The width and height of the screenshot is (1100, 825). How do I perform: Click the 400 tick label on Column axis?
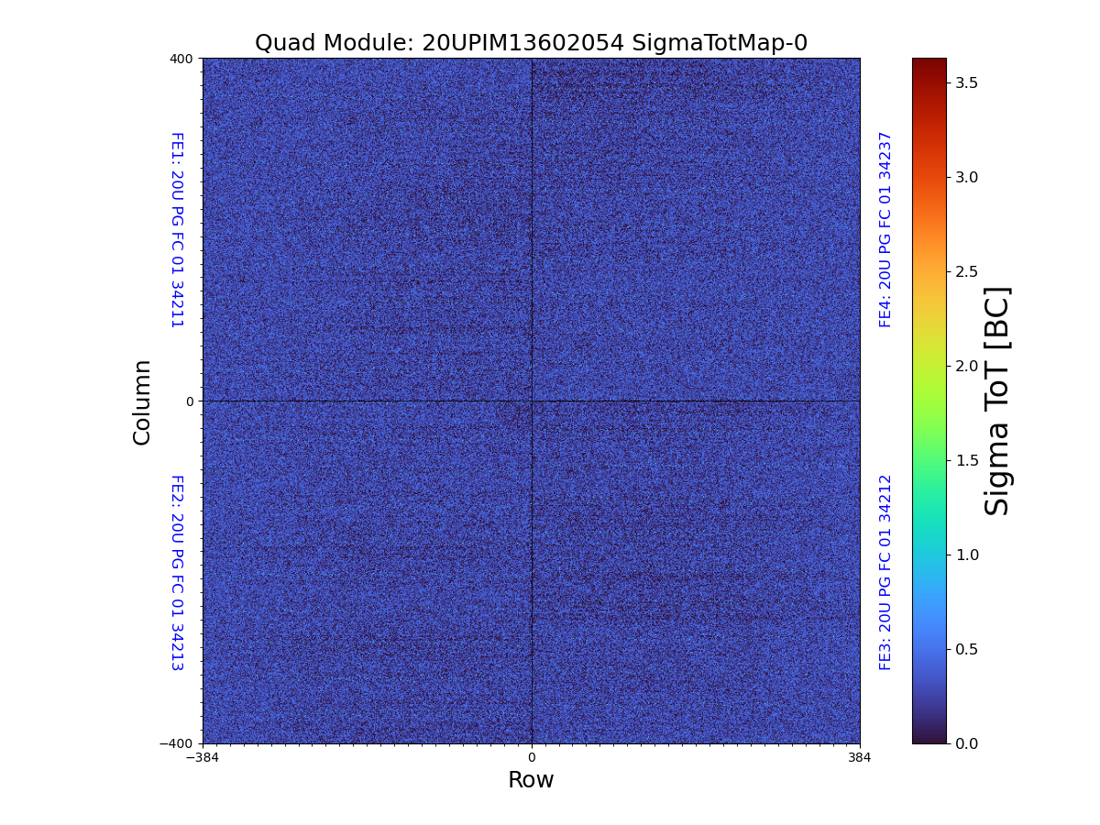tap(181, 59)
